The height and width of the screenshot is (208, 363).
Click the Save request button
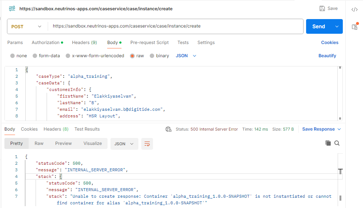[328, 8]
